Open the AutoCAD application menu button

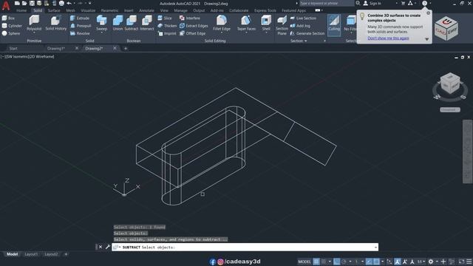click(6, 5)
